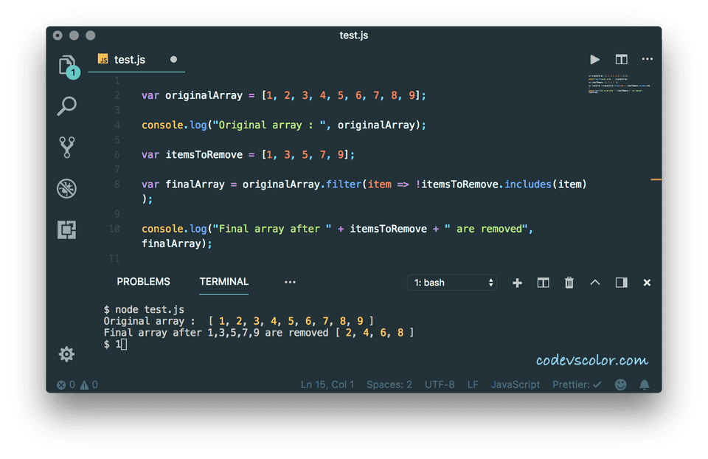This screenshot has width=708, height=459.
Task: Change encoding via 'UTF-8'
Action: click(440, 385)
